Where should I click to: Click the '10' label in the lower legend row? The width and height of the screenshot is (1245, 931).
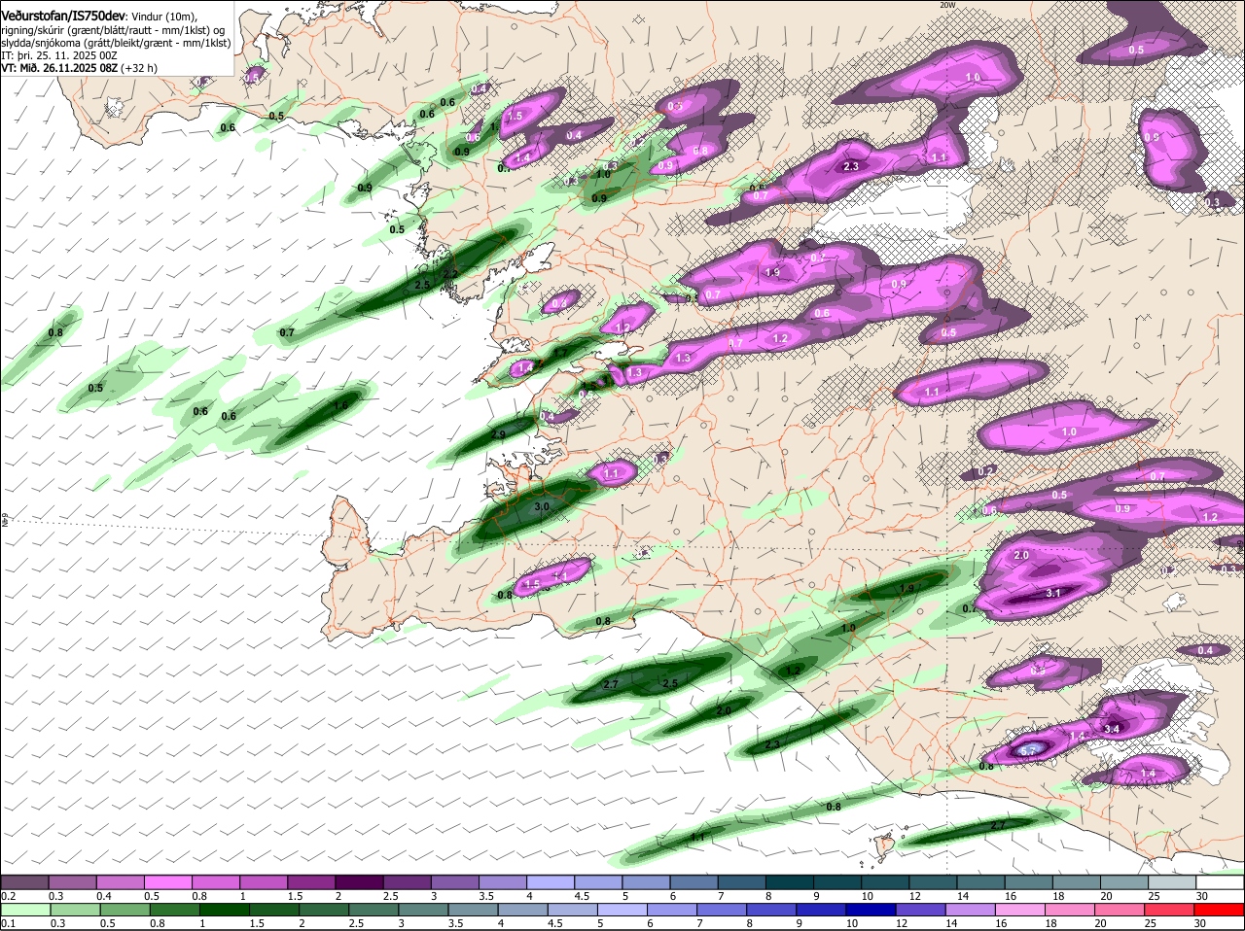[851, 923]
